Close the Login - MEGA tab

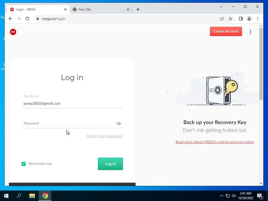click(65, 9)
